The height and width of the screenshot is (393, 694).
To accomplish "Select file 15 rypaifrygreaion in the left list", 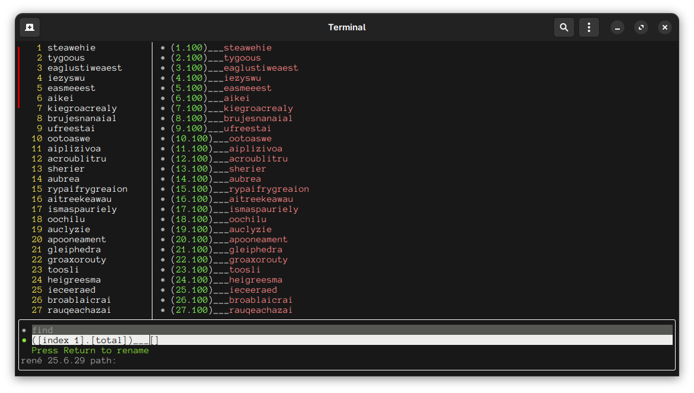I will click(x=87, y=189).
